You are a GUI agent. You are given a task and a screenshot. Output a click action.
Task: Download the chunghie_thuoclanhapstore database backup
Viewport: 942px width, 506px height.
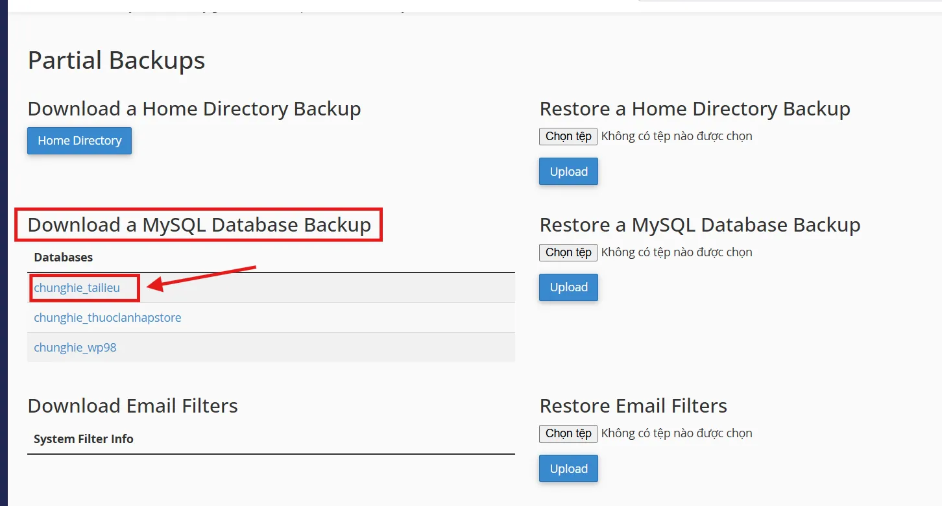(107, 317)
